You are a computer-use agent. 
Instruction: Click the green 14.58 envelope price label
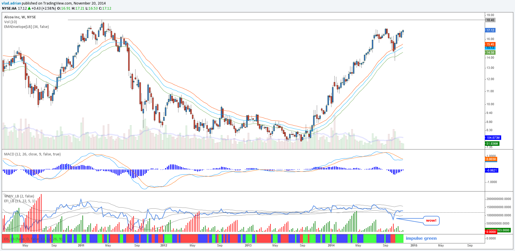[x=490, y=52]
